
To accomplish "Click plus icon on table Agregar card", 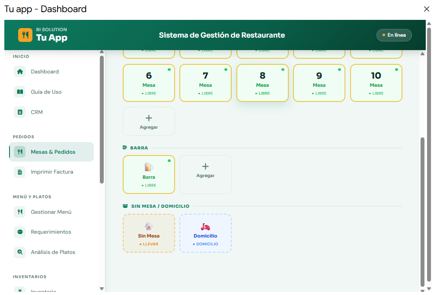I will click(149, 118).
